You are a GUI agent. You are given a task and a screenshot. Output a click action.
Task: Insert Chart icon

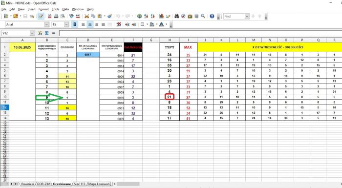pos(161,16)
